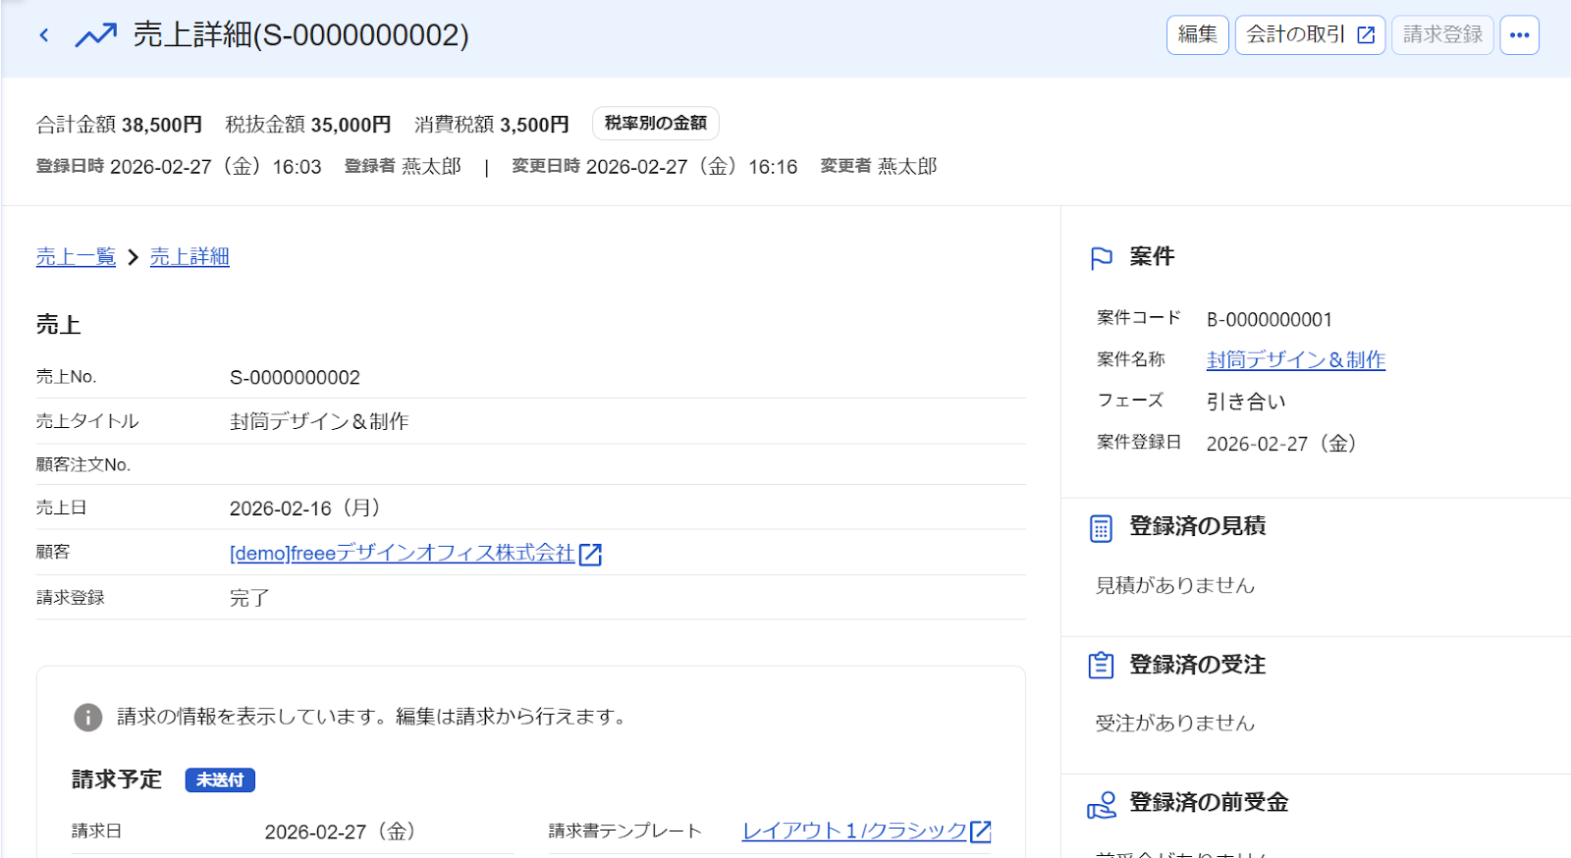Click the 登録済の前受金 hand icon
The width and height of the screenshot is (1571, 858).
1102,805
